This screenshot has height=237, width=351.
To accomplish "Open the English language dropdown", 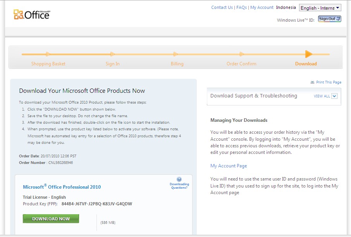I will click(320, 8).
